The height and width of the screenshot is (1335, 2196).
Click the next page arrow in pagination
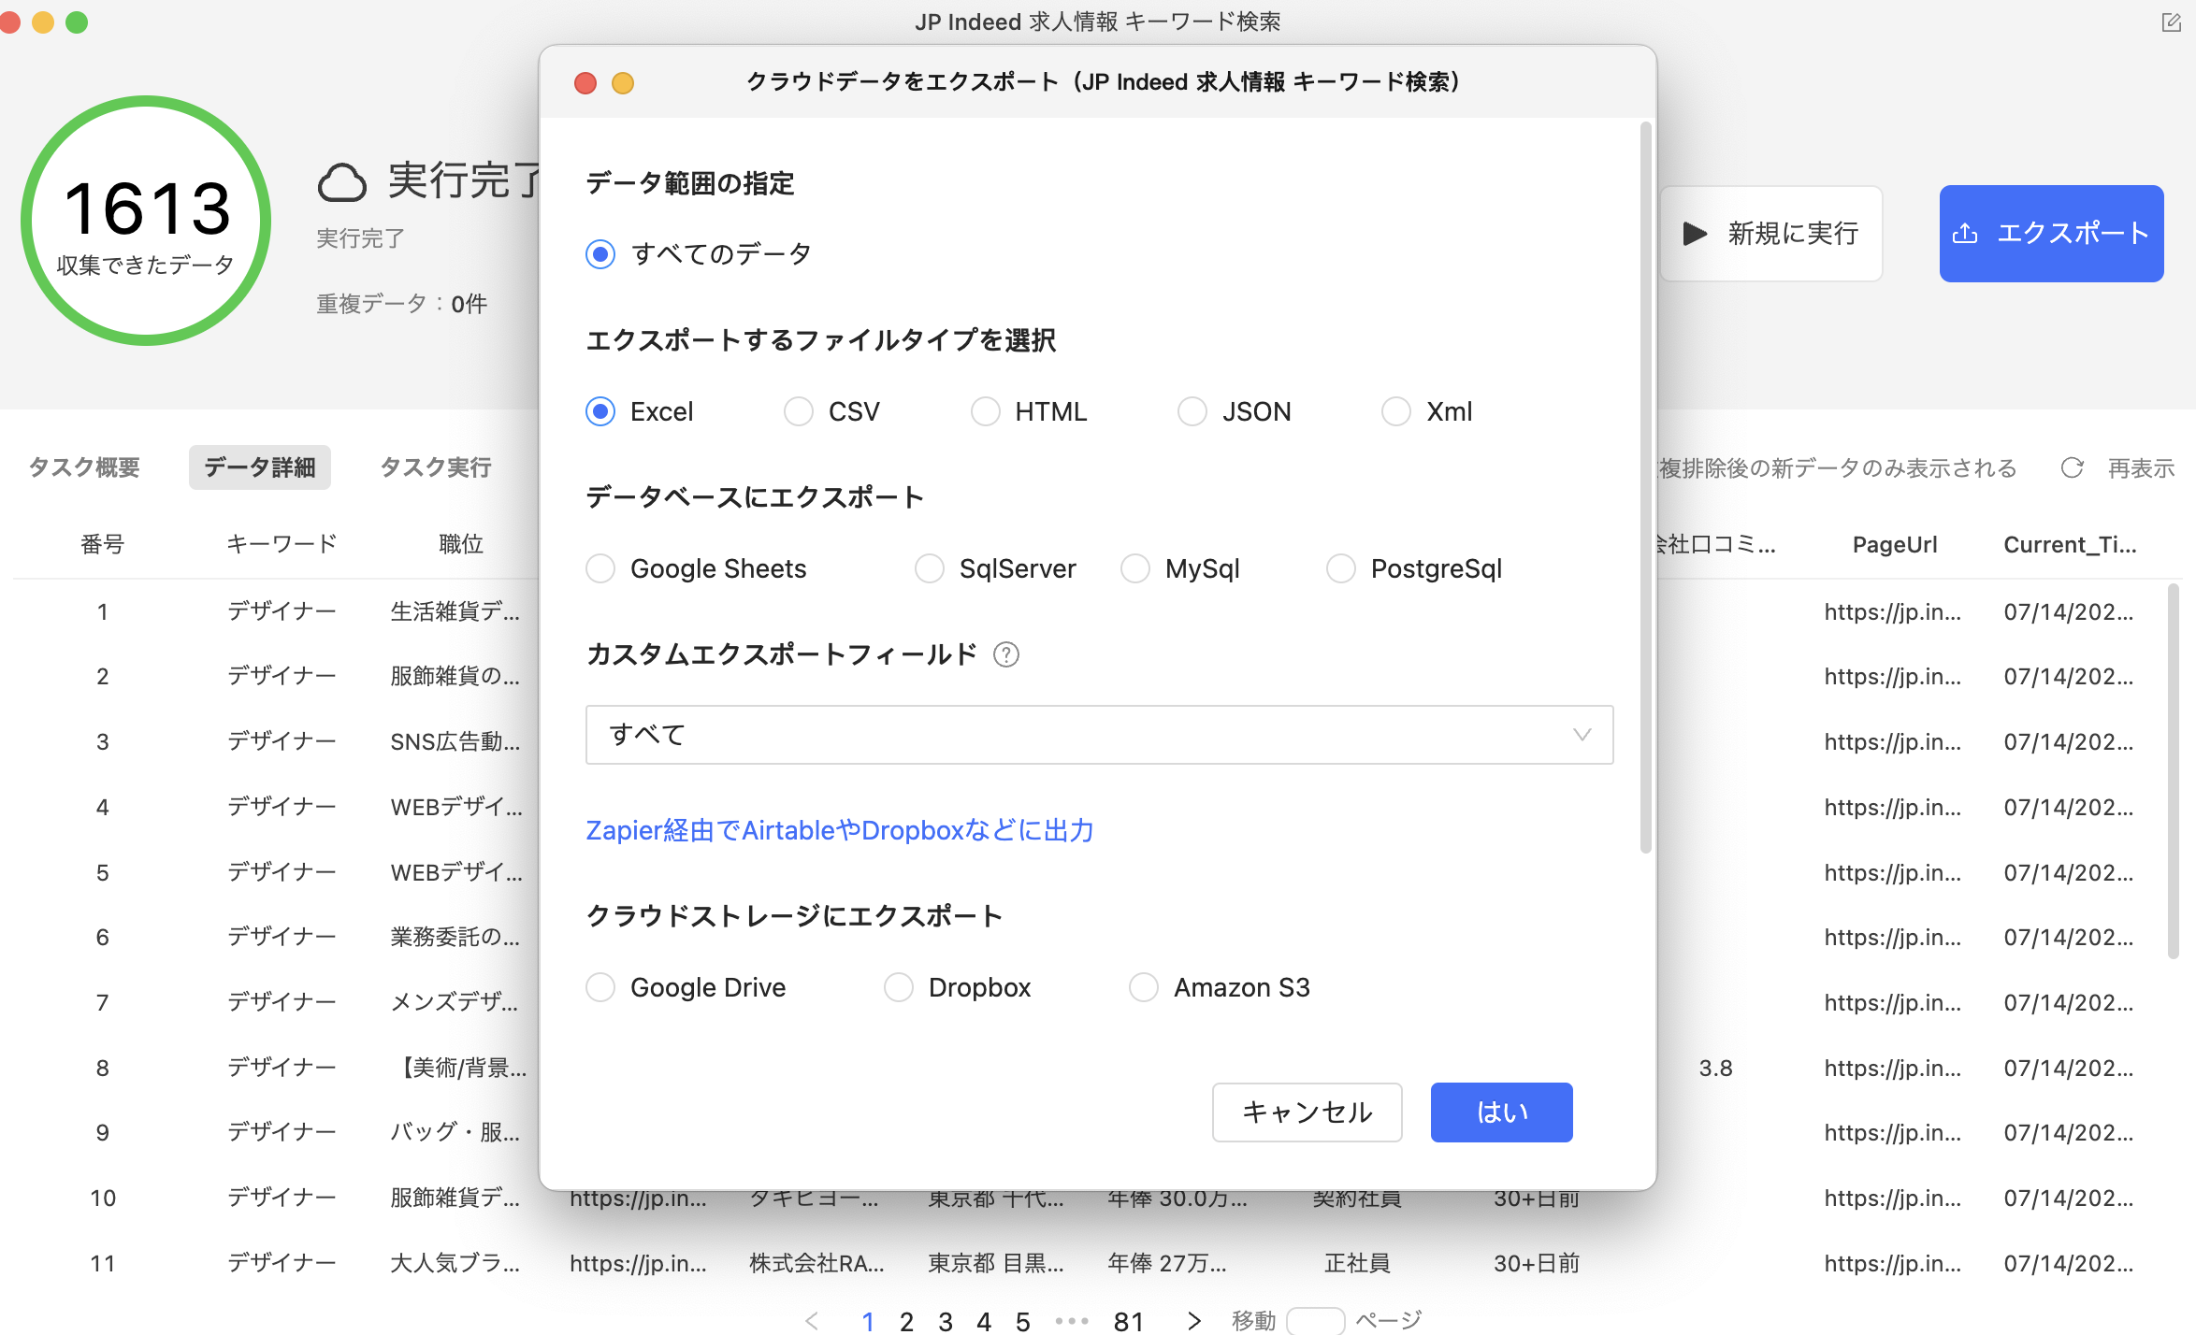(x=1193, y=1320)
